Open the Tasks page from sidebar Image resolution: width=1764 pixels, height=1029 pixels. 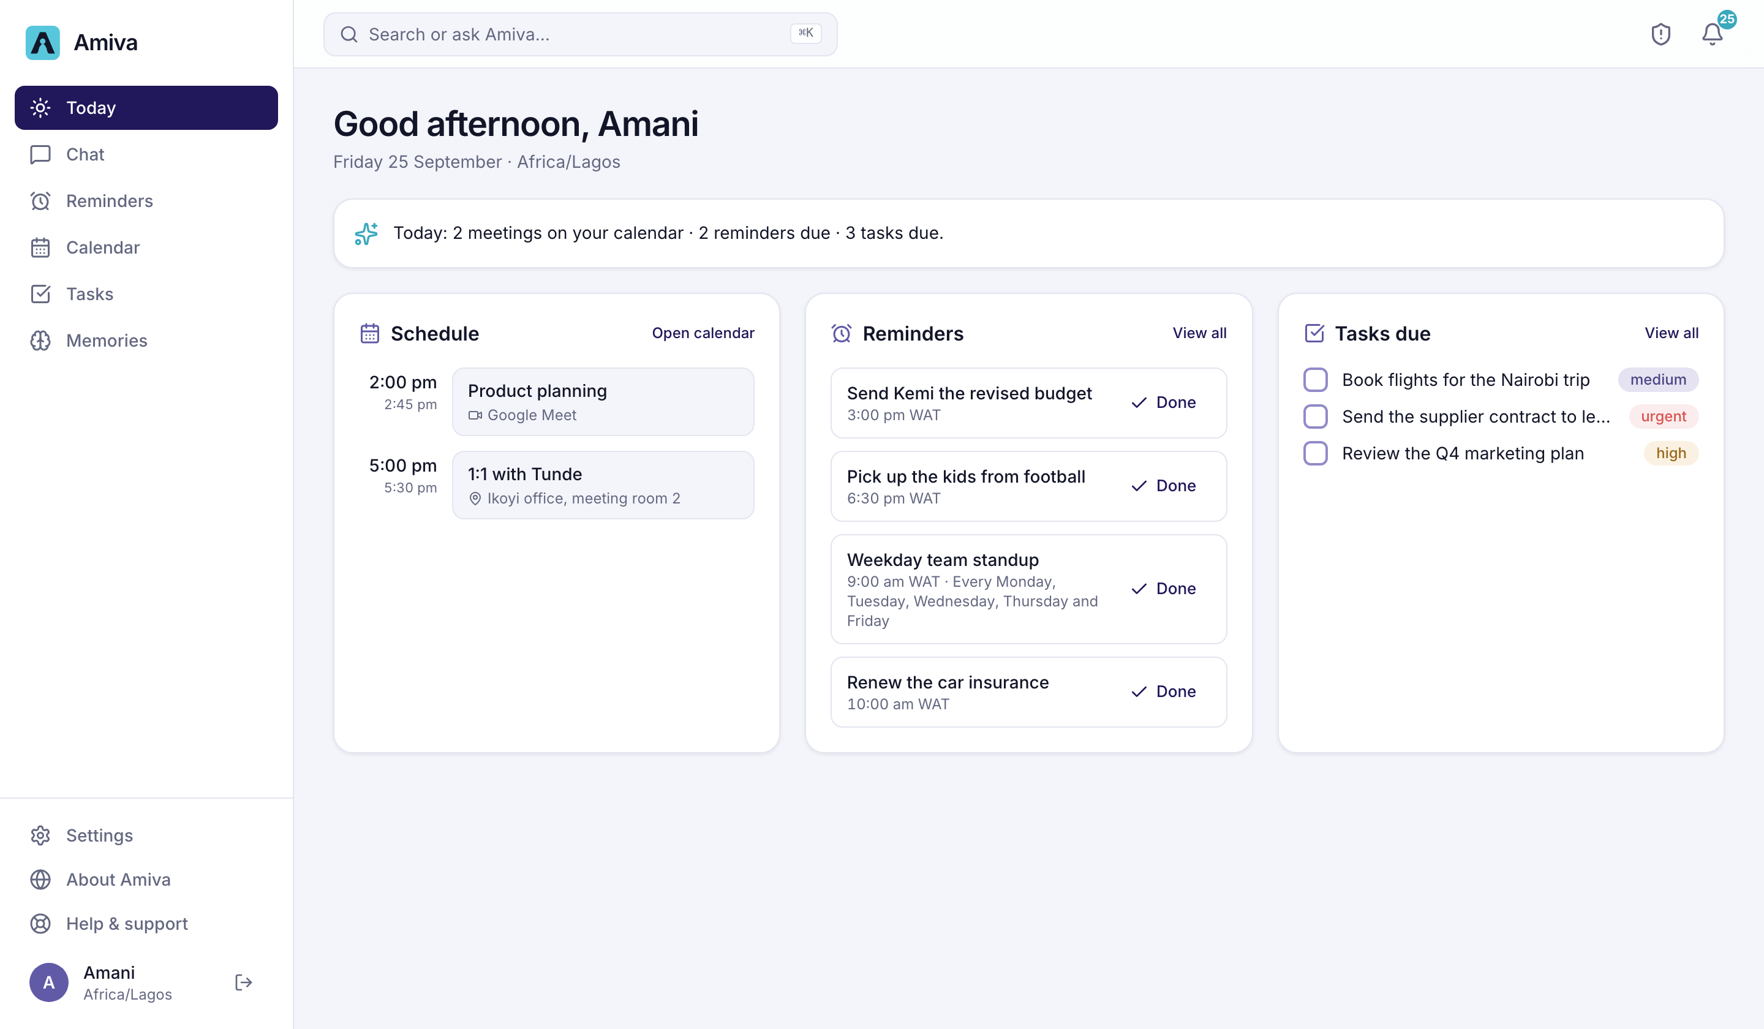[146, 294]
